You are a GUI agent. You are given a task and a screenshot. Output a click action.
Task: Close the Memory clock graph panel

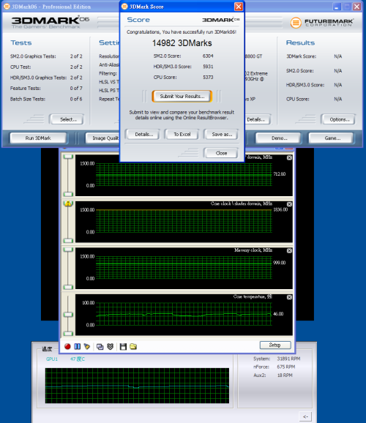(x=289, y=250)
